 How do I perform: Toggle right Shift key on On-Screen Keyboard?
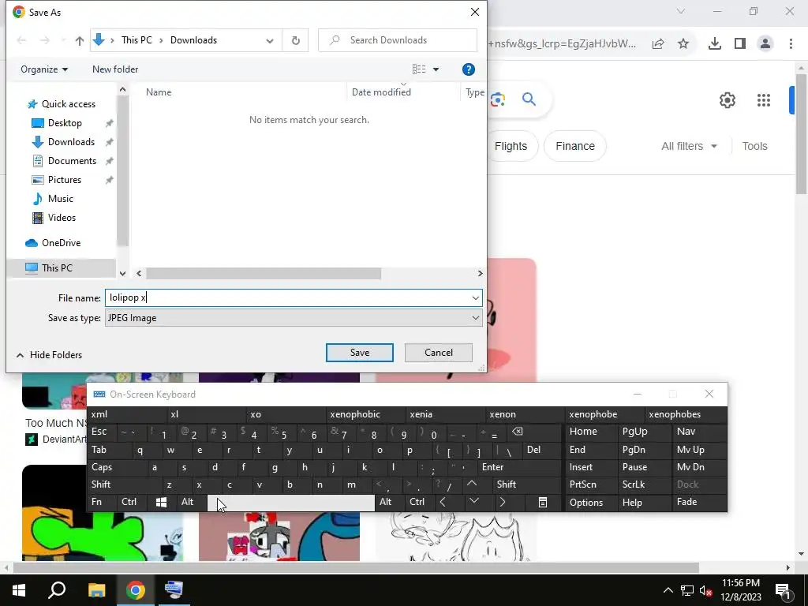506,484
